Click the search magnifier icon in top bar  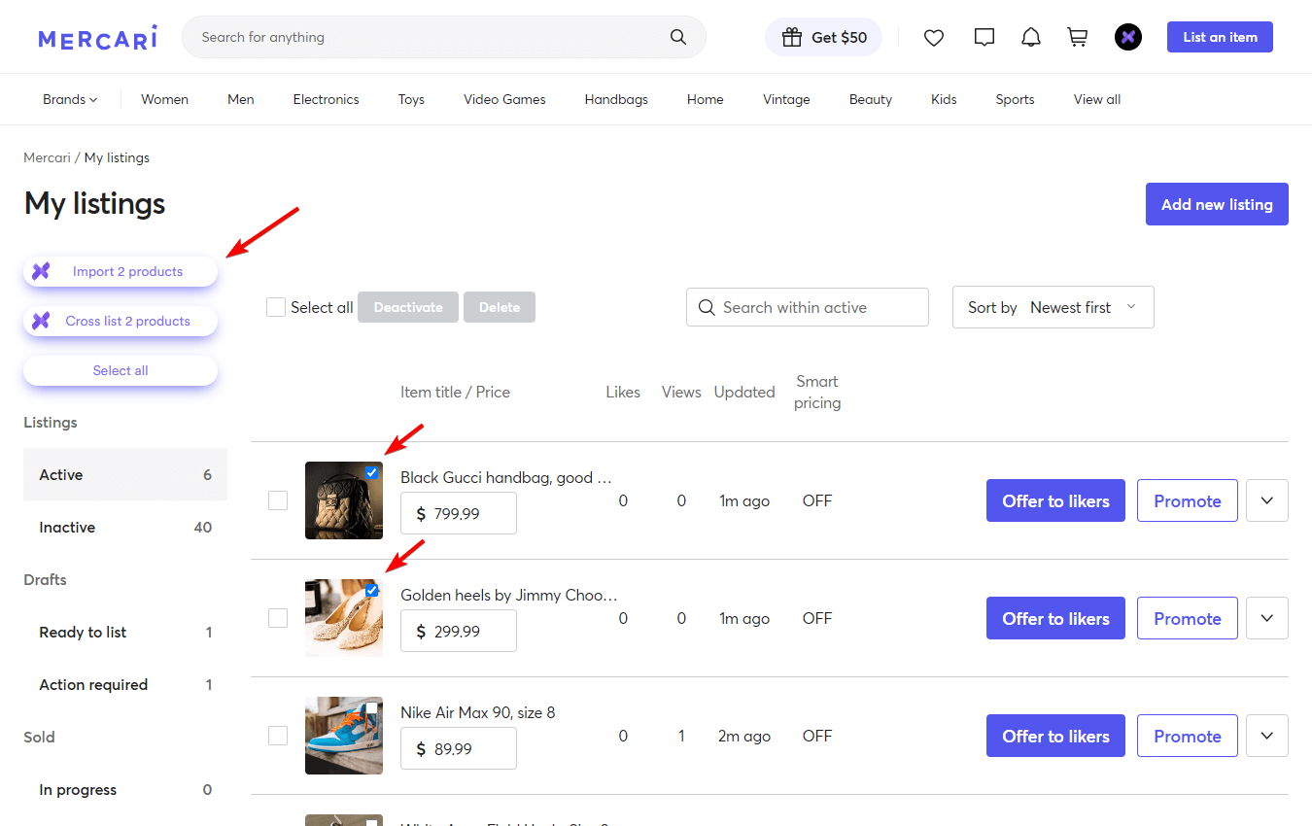678,37
